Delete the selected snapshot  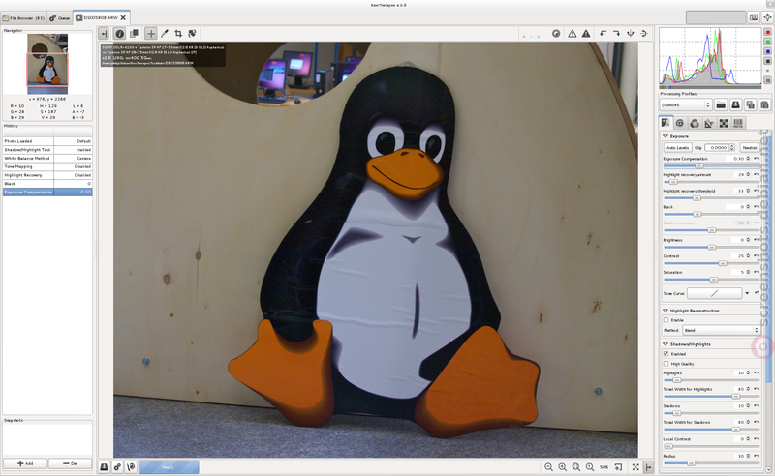[70, 463]
